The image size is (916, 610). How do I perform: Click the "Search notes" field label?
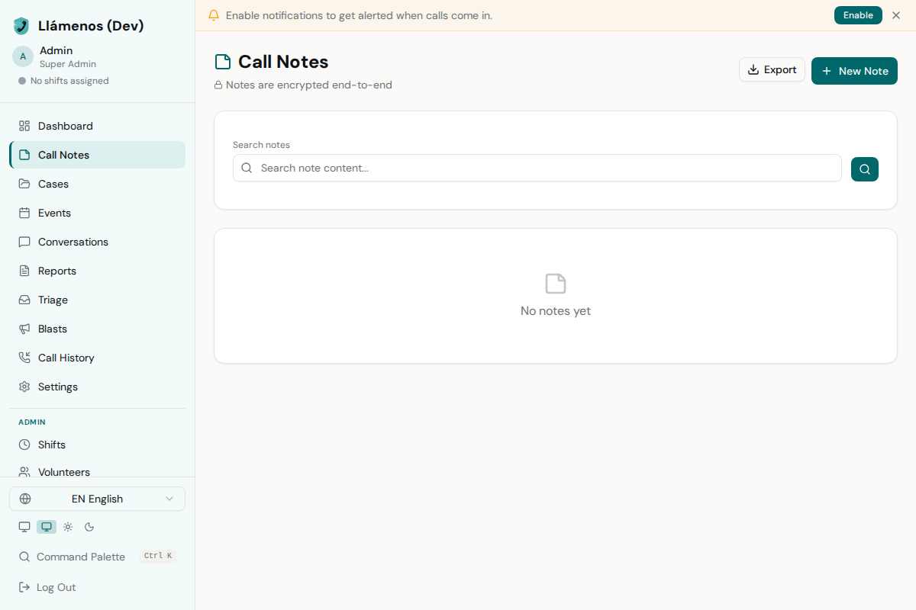(x=261, y=145)
